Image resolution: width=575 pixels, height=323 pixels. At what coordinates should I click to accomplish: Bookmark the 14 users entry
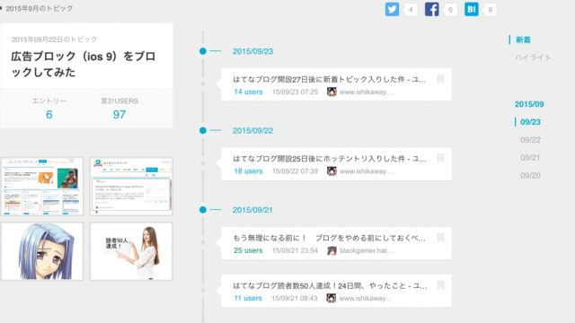pyautogui.click(x=441, y=79)
